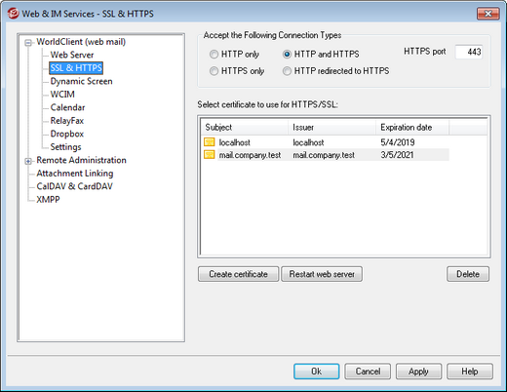
Task: Choose the HTTPS only option
Action: tap(214, 71)
